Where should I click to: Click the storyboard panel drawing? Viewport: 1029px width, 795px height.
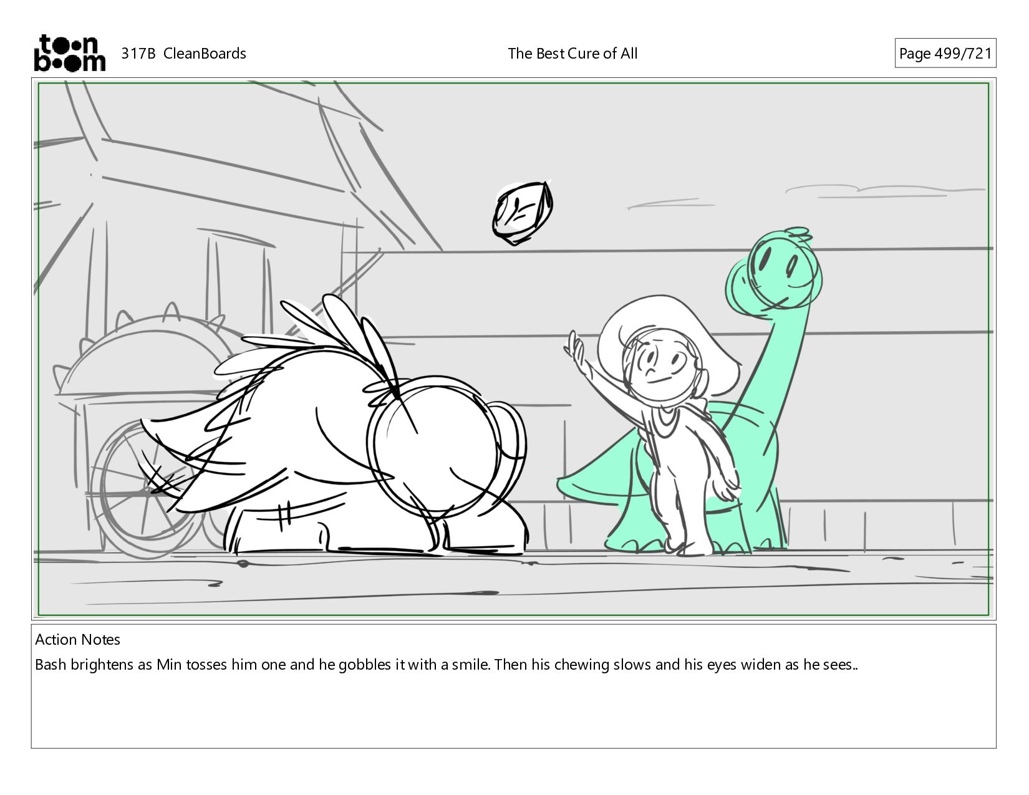(x=513, y=349)
